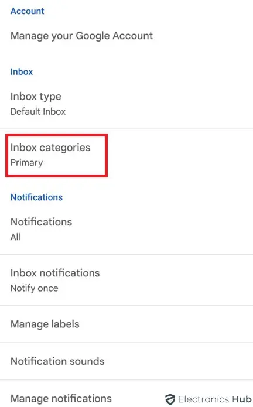Click the Notify once subtitle text
This screenshot has width=253, height=407.
[34, 288]
